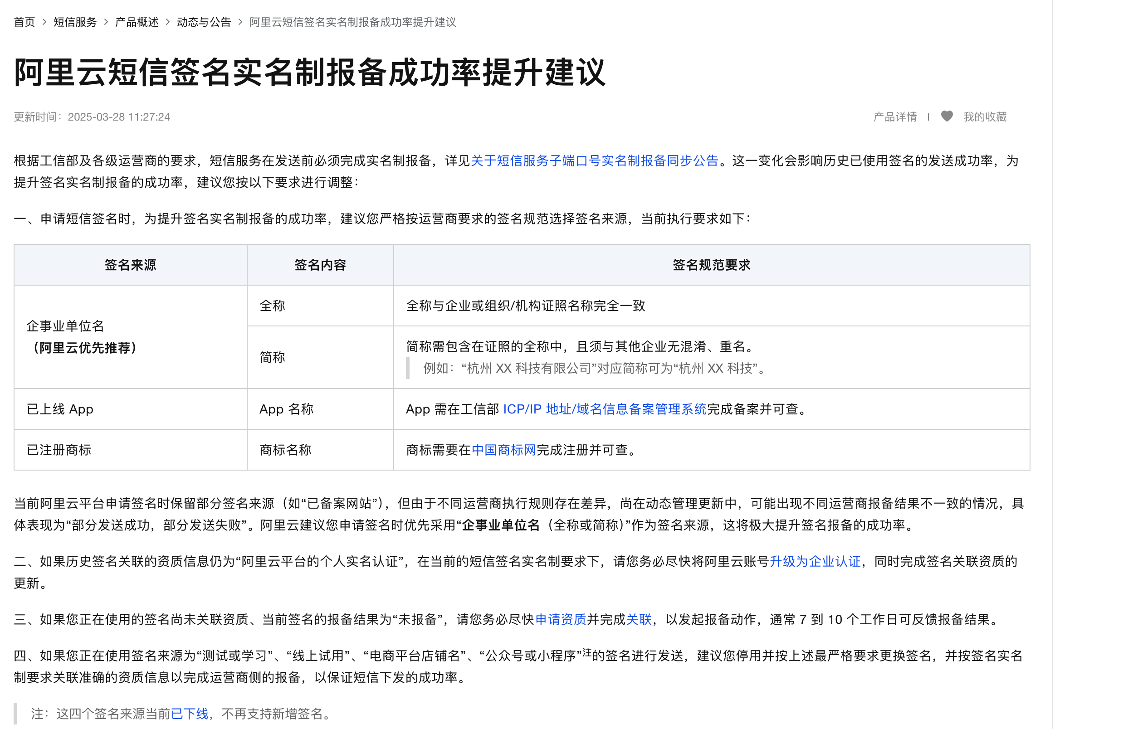Viewport: 1133px width, 729px height.
Task: Click the 签名规范要求 table header
Action: 711,265
